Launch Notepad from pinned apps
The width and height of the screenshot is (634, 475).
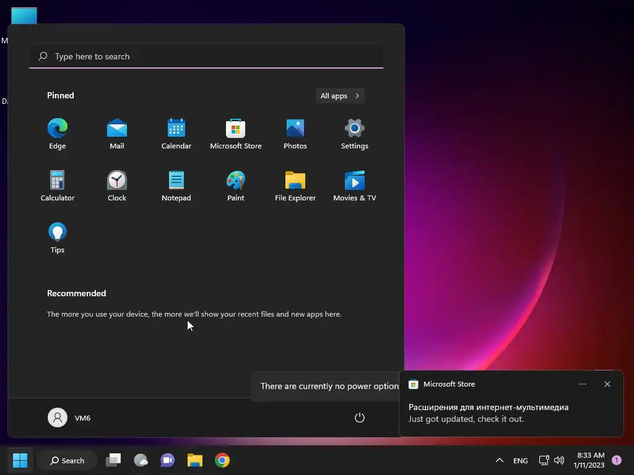(x=176, y=186)
